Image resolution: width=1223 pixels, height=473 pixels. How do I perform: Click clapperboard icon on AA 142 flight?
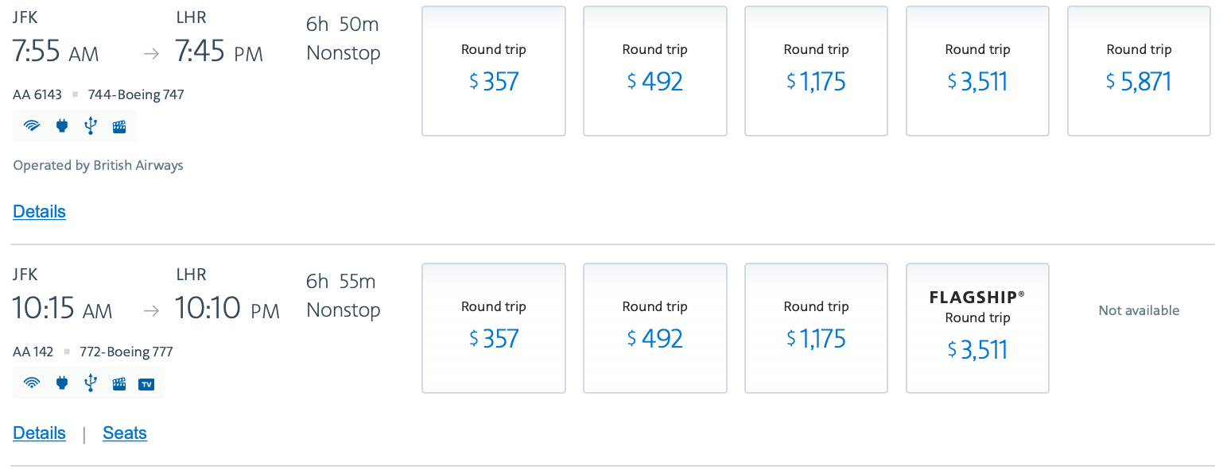coord(119,383)
